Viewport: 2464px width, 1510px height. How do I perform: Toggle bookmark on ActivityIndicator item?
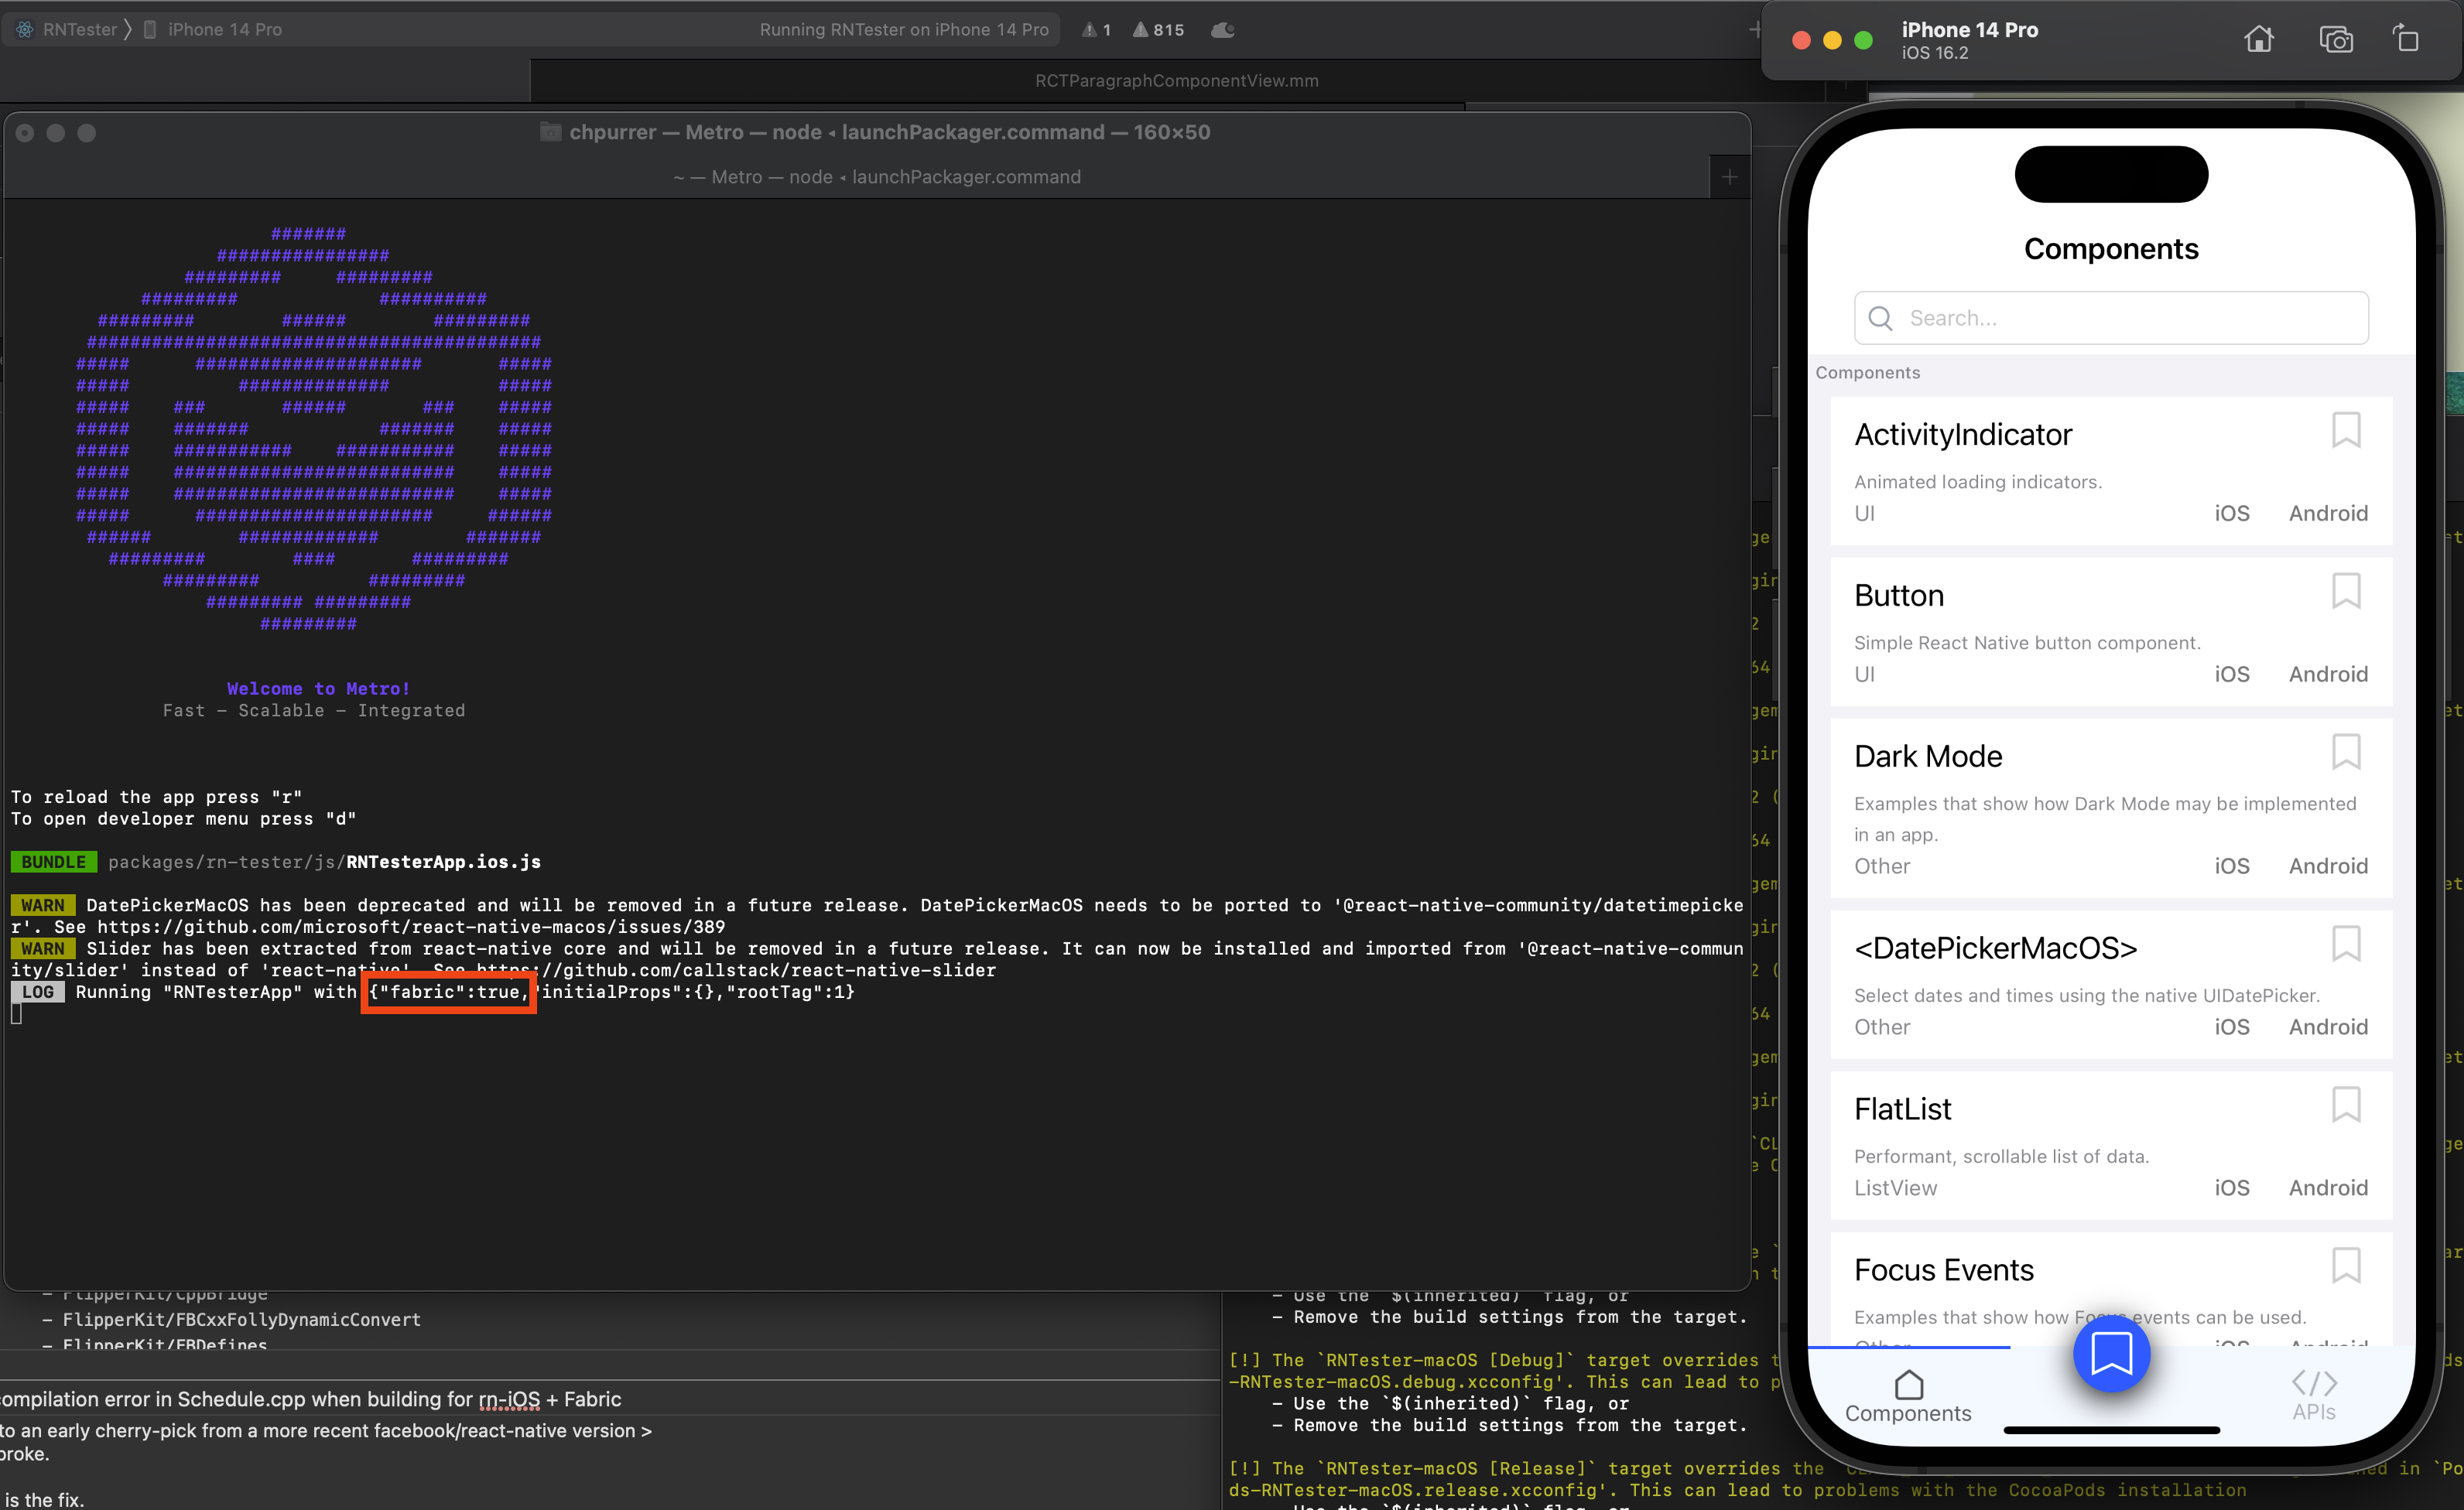click(x=2345, y=431)
